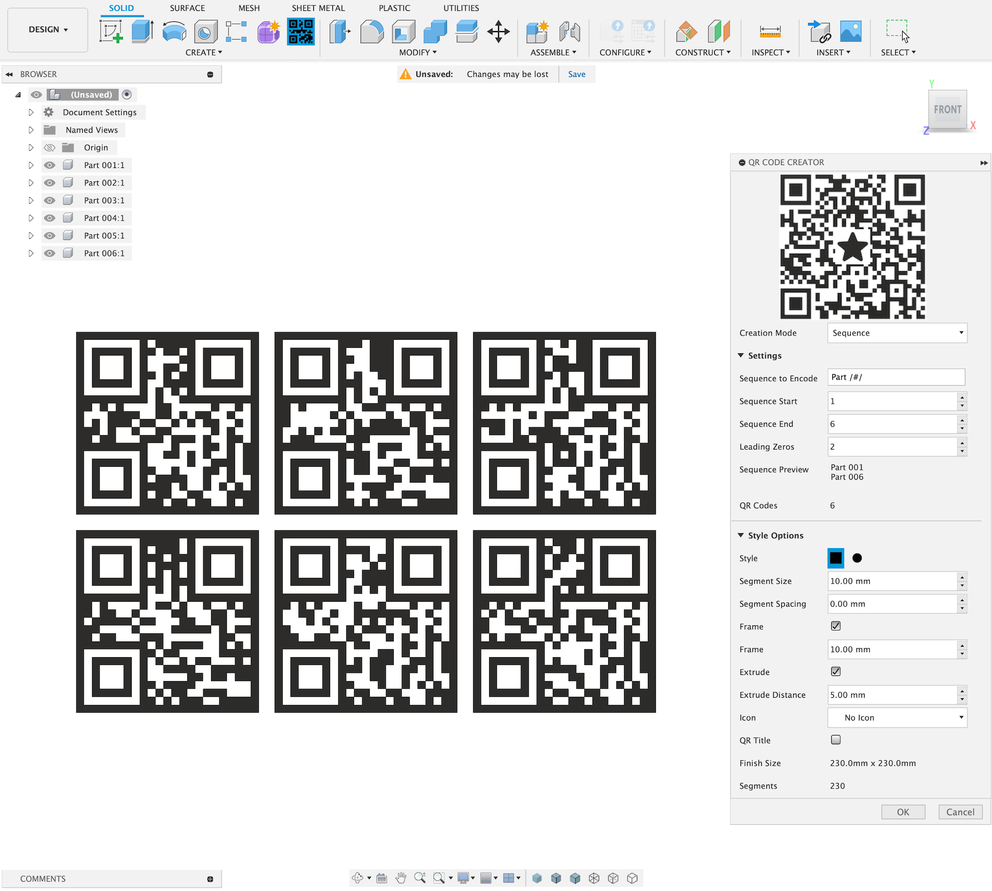Select the round dot style swatch
This screenshot has height=892, width=992.
pos(857,558)
